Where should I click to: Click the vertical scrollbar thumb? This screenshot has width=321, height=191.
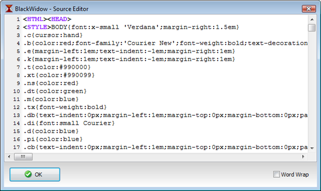pyautogui.click(x=312, y=28)
